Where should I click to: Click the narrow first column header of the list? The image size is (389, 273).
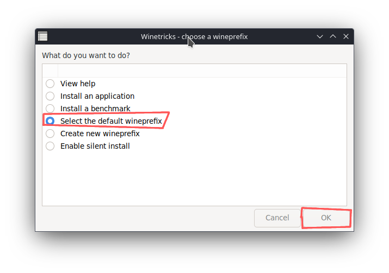[x=50, y=71]
